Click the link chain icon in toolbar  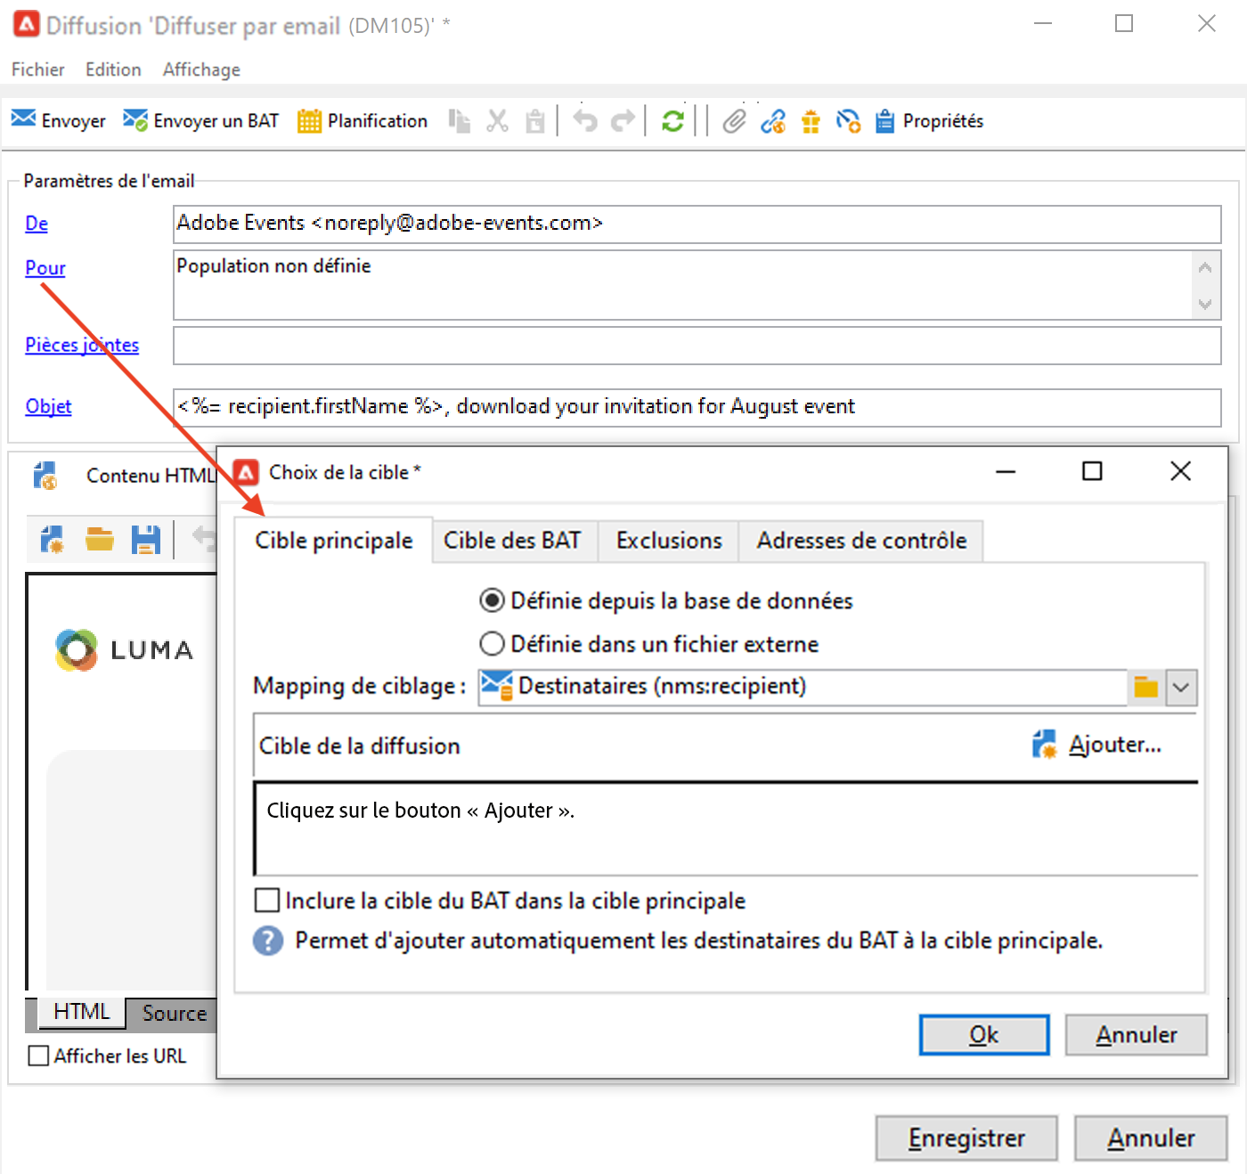[773, 120]
